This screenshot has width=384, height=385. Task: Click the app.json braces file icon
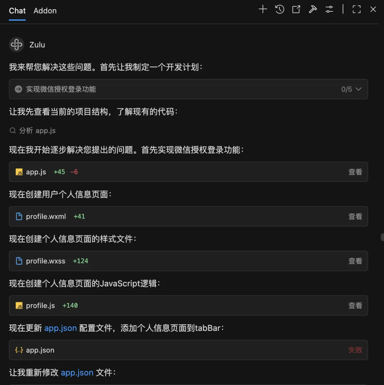tap(19, 350)
